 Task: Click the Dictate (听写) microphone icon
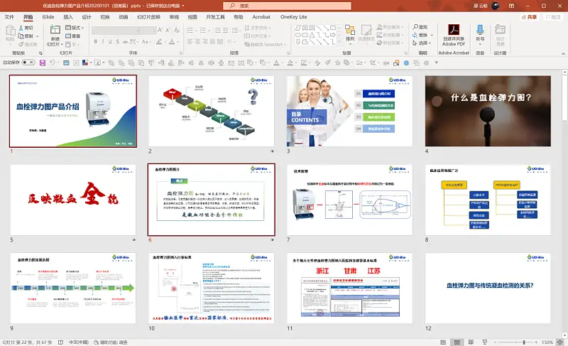point(480,30)
